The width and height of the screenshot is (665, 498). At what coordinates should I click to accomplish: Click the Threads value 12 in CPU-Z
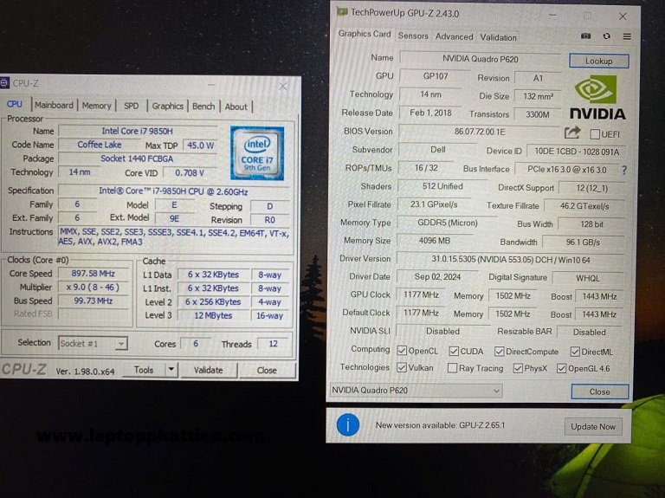(273, 344)
